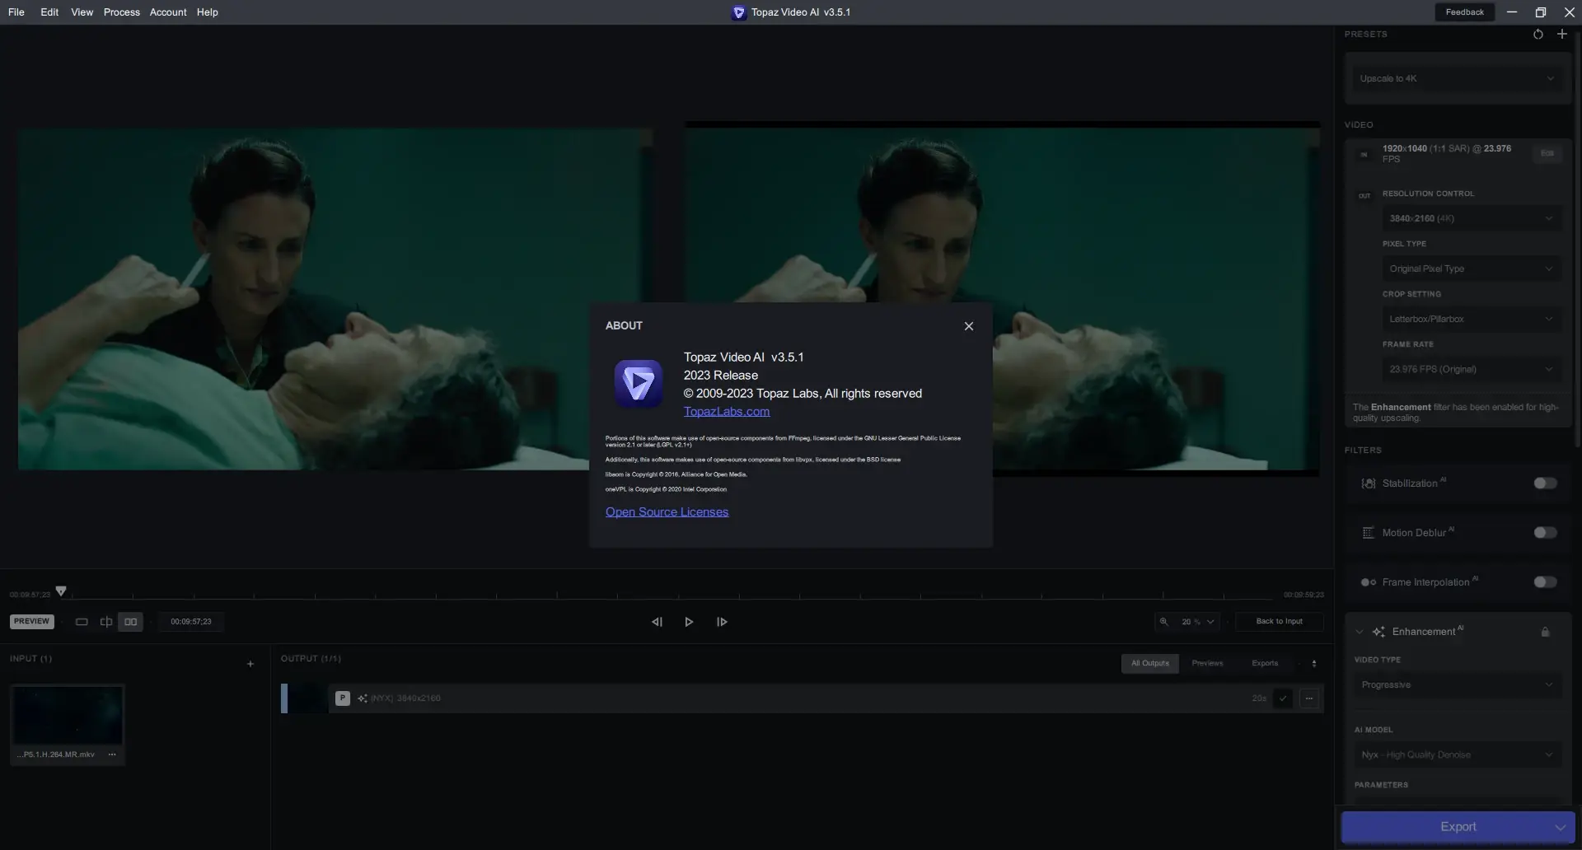Click the right panel scrollbar
Viewport: 1582px width, 850px height.
1577,239
